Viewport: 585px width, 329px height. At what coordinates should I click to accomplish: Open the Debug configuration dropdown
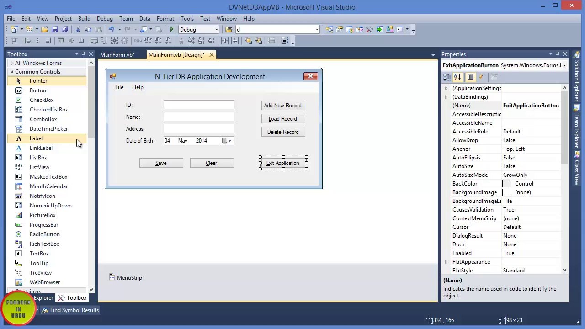pyautogui.click(x=217, y=30)
